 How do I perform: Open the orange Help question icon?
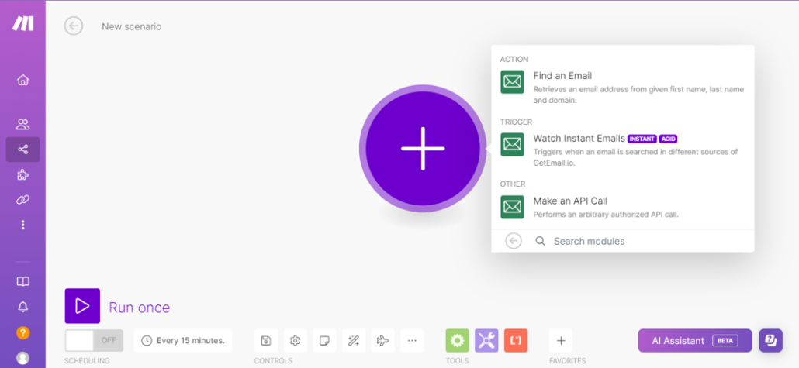tap(23, 333)
